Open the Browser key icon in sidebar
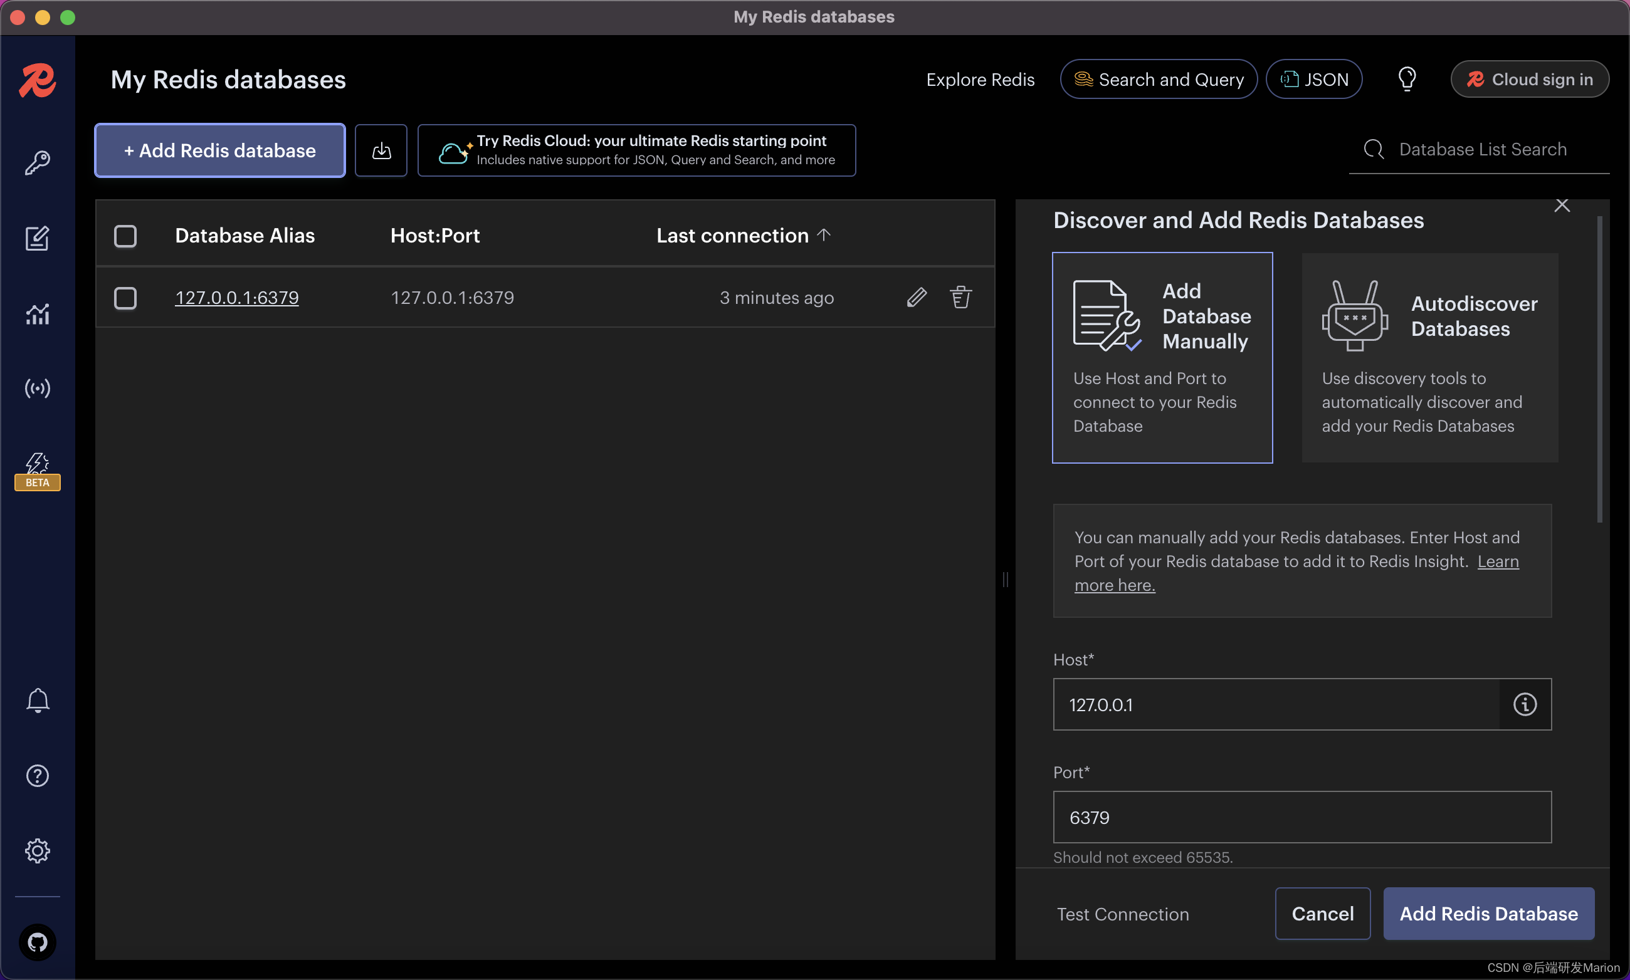Viewport: 1630px width, 980px height. tap(37, 162)
